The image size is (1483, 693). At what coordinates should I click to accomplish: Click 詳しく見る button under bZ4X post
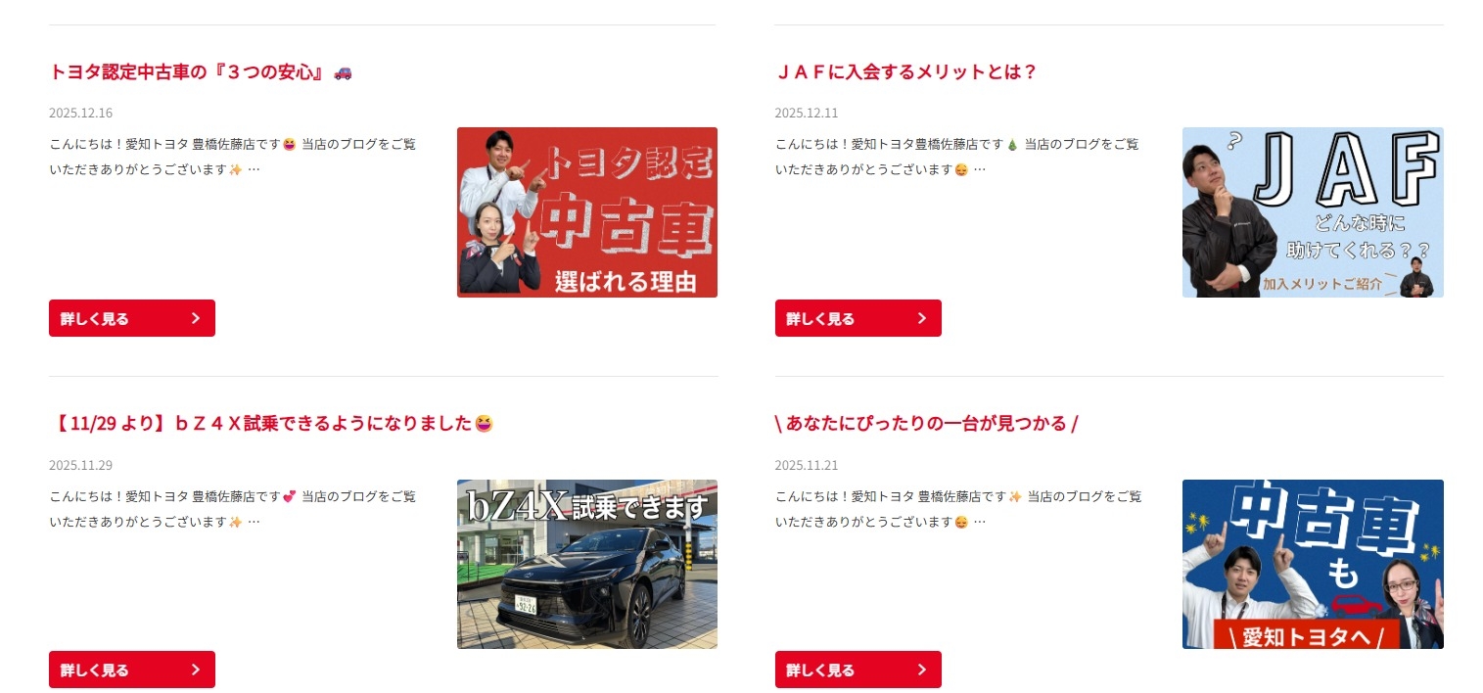click(132, 670)
